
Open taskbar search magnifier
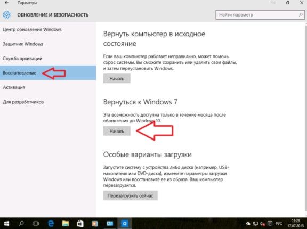[21, 223]
